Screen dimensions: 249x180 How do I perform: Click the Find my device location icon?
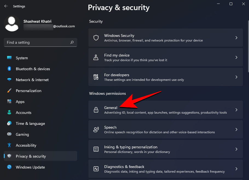click(96, 57)
